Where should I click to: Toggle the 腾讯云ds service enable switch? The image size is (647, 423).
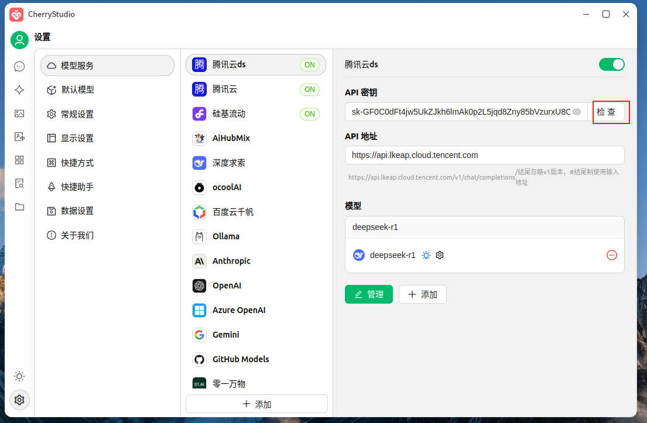[611, 64]
